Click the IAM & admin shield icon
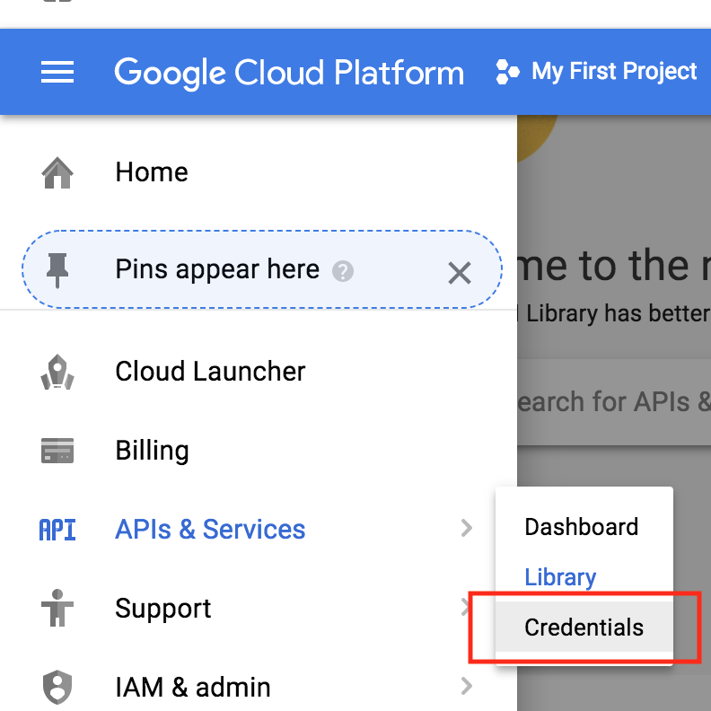The image size is (711, 711). click(57, 688)
